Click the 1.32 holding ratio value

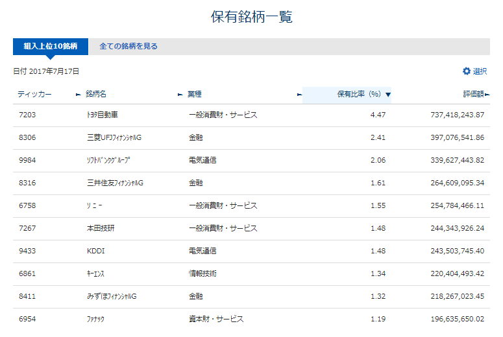click(378, 296)
